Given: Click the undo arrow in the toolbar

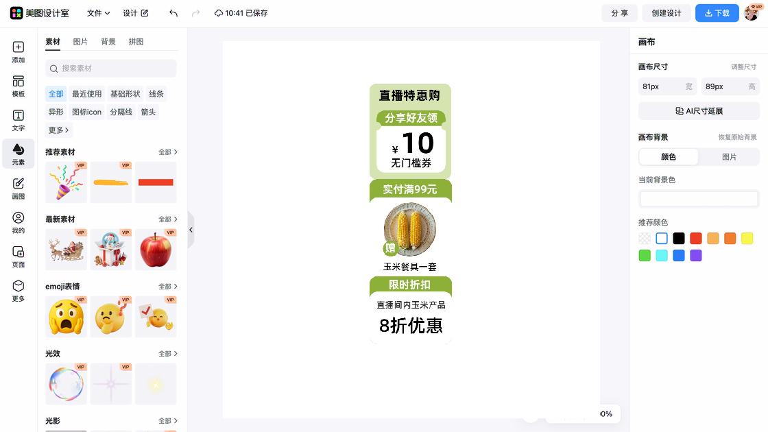Looking at the screenshot, I should coord(173,13).
